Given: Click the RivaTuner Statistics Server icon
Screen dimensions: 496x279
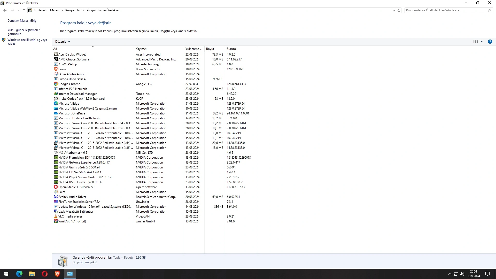Looking at the screenshot, I should click(x=56, y=202).
